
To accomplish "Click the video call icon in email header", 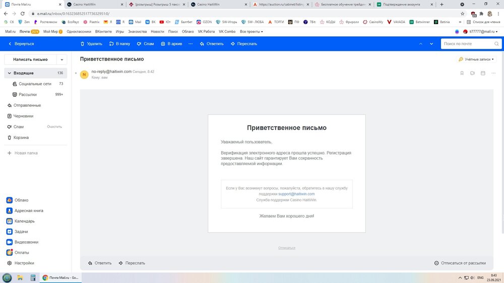I will (x=472, y=74).
